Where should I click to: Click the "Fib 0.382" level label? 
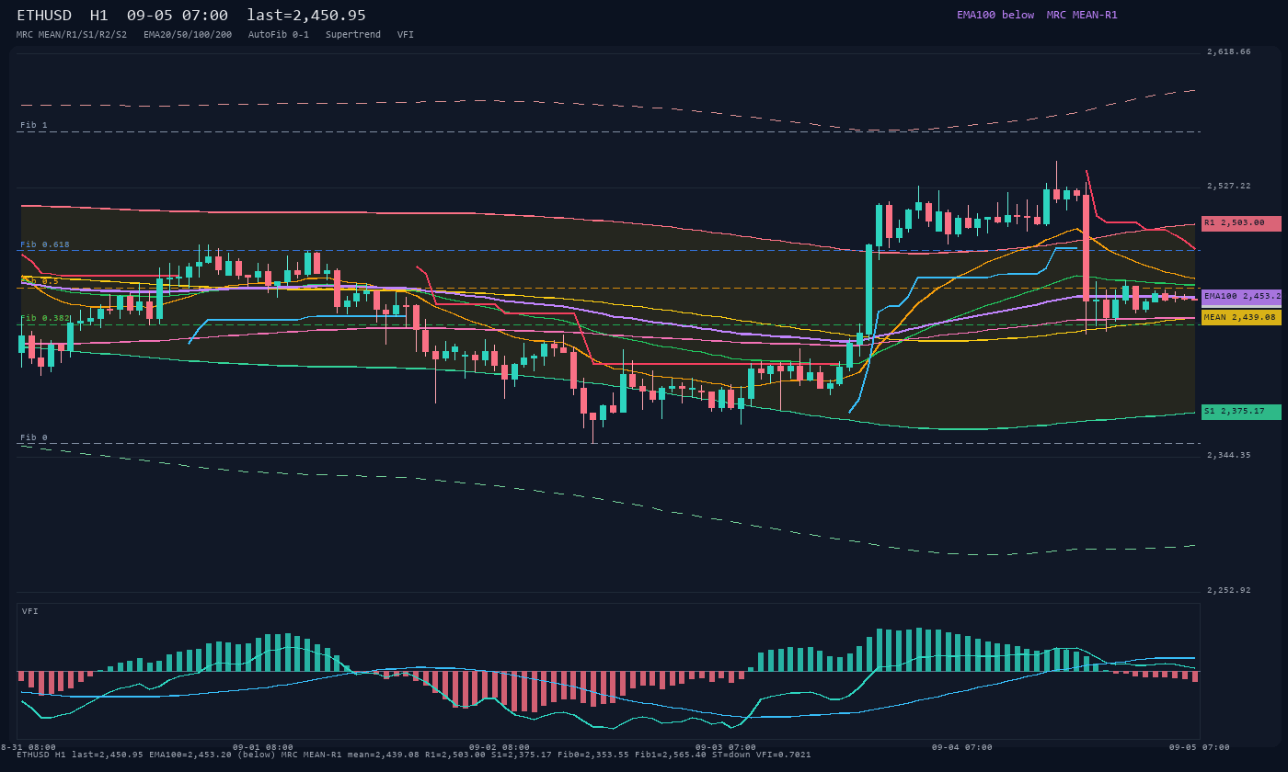point(45,318)
